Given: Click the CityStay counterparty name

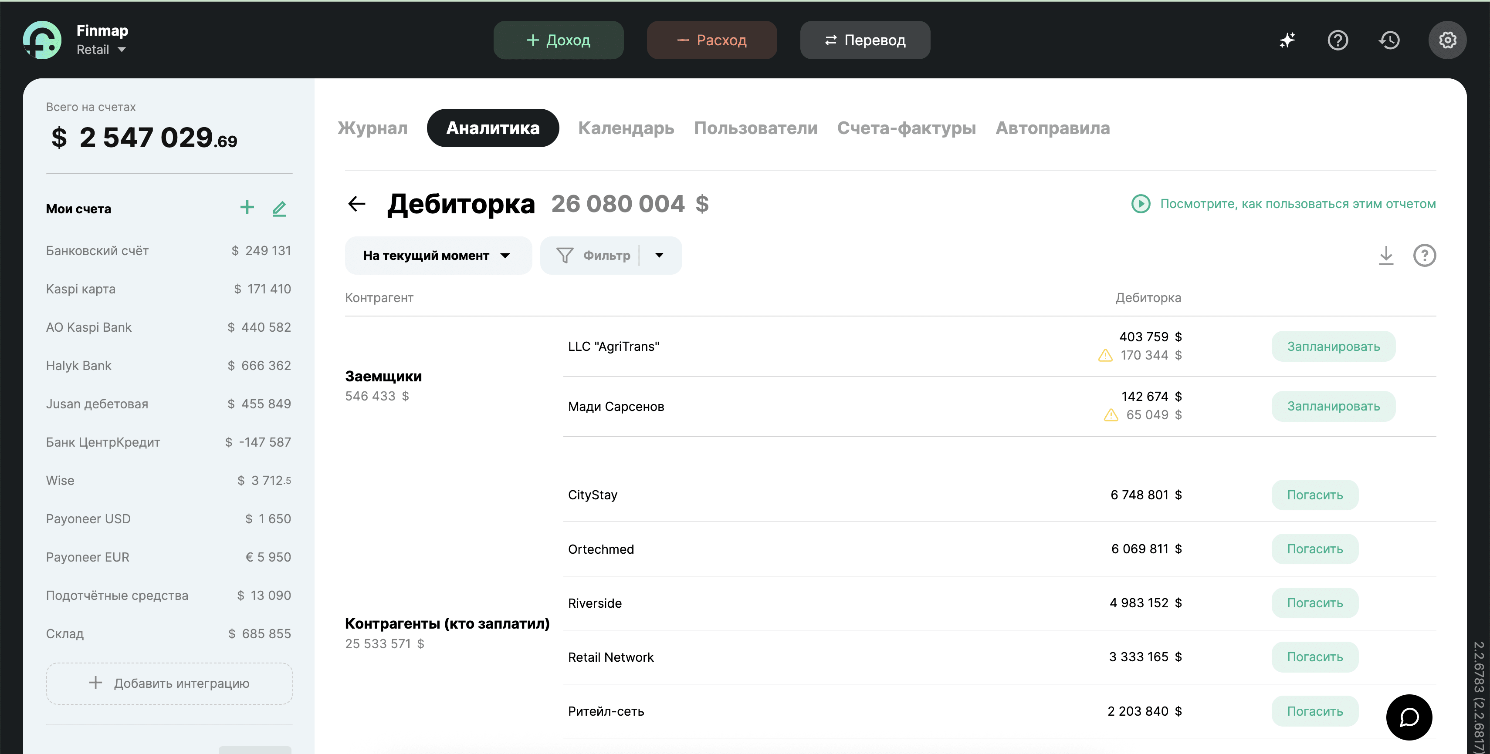Looking at the screenshot, I should pyautogui.click(x=593, y=495).
